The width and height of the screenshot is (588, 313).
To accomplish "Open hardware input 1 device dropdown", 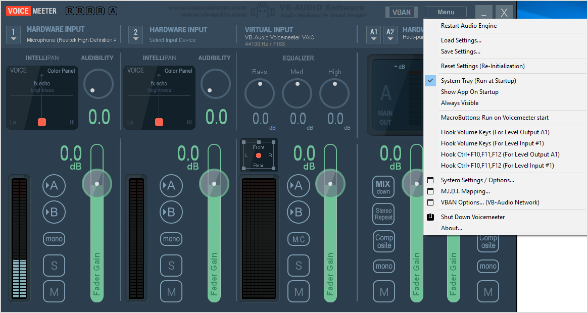I will pos(14,34).
